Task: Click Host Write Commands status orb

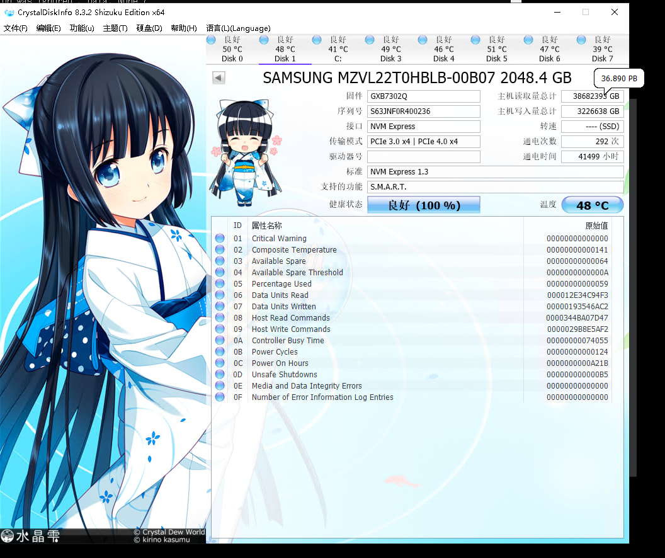Action: point(220,329)
